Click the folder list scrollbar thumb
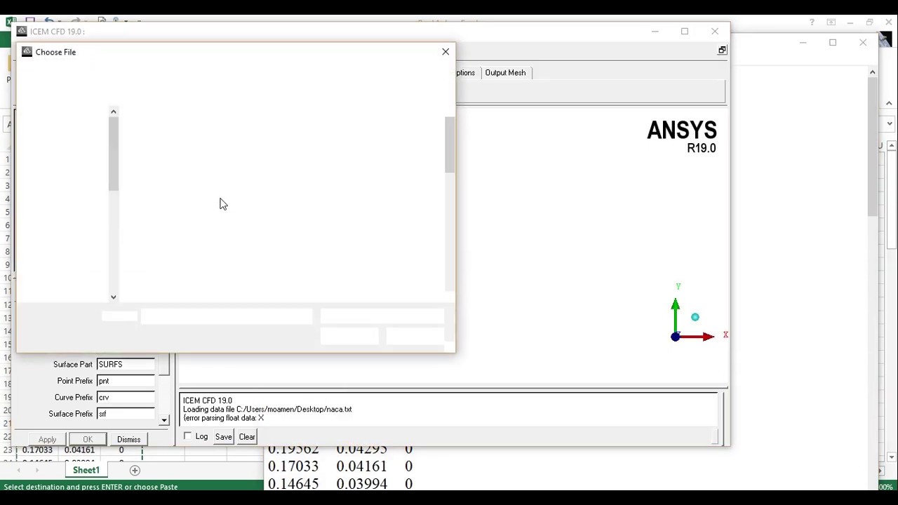 pyautogui.click(x=113, y=154)
